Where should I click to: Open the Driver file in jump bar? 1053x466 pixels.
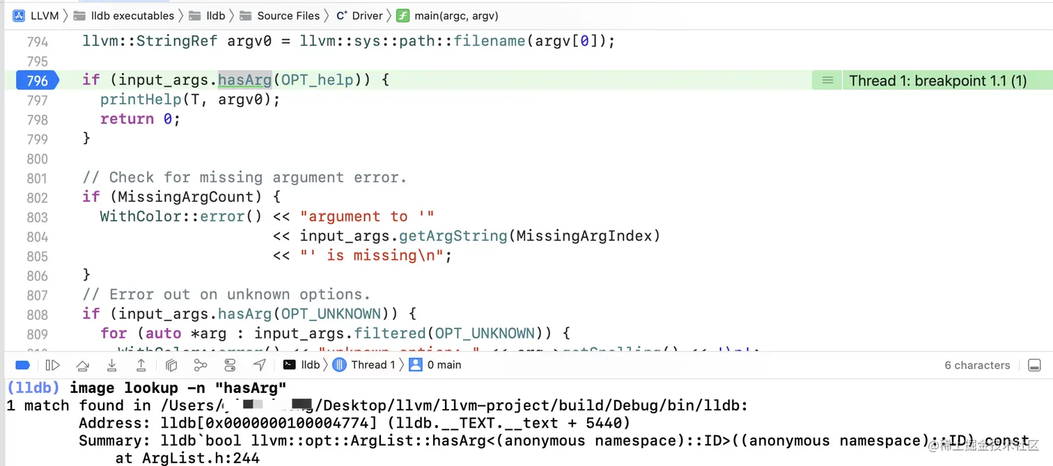[359, 15]
